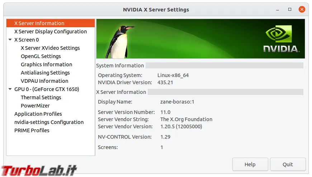
Task: Open PowerMizer page
Action: coord(35,106)
